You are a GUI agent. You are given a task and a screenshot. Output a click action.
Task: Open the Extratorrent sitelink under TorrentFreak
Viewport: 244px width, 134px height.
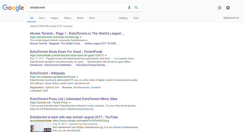[x=36, y=65]
